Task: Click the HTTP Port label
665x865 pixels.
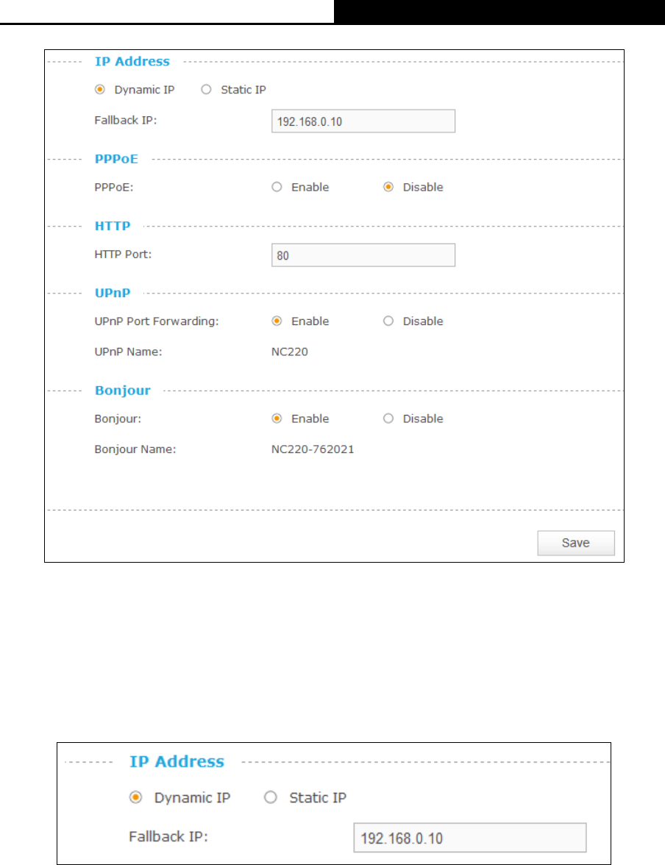Action: point(123,254)
